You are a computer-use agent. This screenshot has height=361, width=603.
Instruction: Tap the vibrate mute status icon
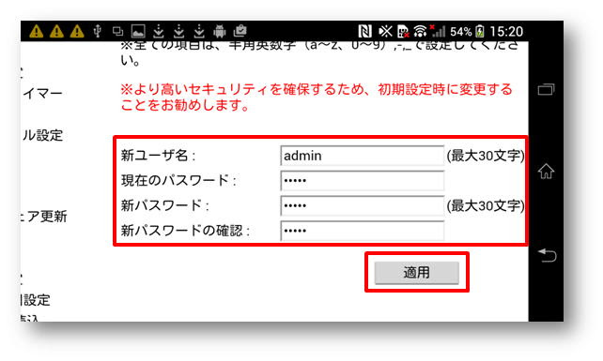click(x=385, y=31)
